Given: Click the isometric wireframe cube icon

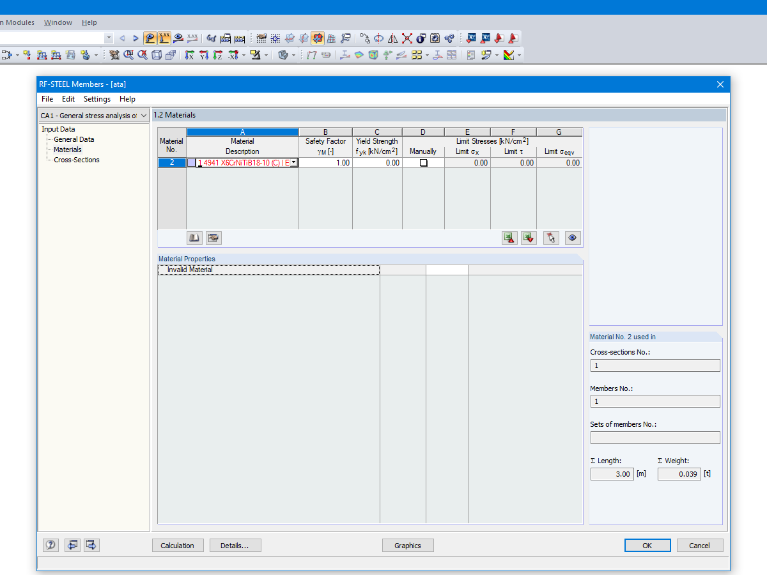Looking at the screenshot, I should [x=157, y=56].
